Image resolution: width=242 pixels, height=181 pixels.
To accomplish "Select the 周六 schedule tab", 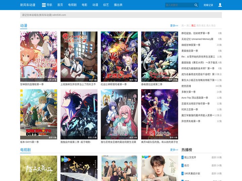I will pos(208,25).
